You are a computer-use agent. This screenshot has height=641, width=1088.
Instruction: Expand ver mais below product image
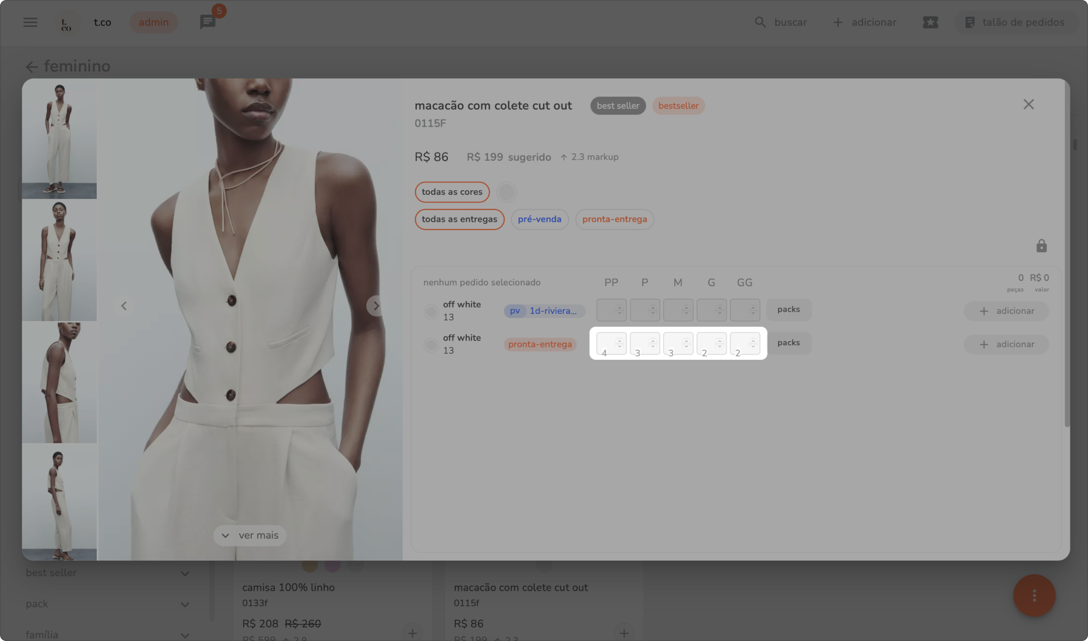(250, 536)
